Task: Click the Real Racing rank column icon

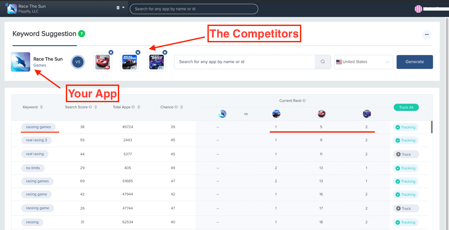Action: tap(276, 114)
